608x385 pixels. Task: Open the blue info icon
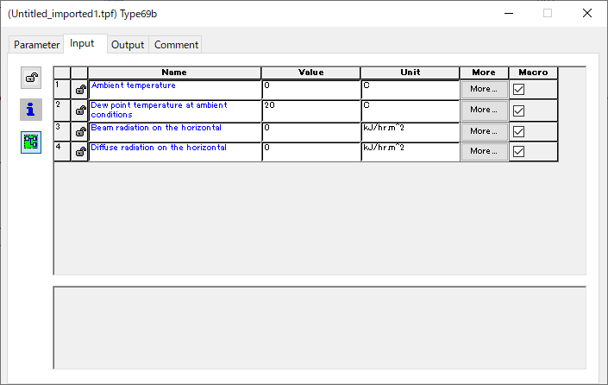click(x=31, y=110)
